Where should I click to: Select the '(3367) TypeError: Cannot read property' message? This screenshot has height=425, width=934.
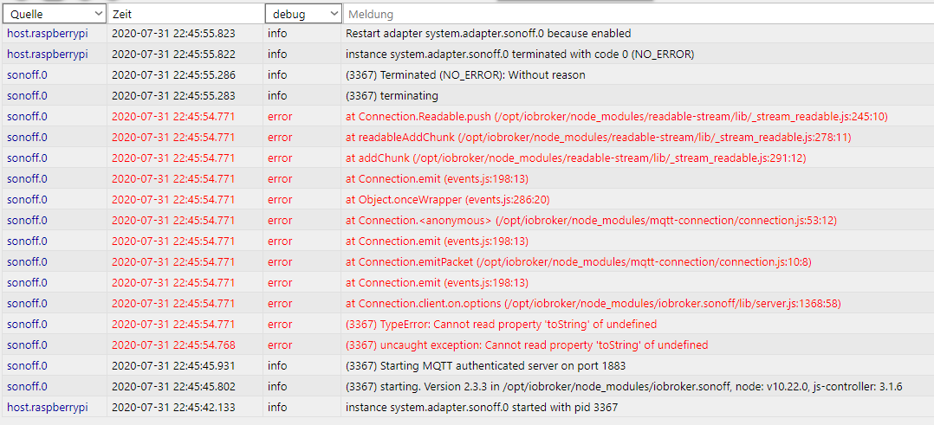[501, 325]
